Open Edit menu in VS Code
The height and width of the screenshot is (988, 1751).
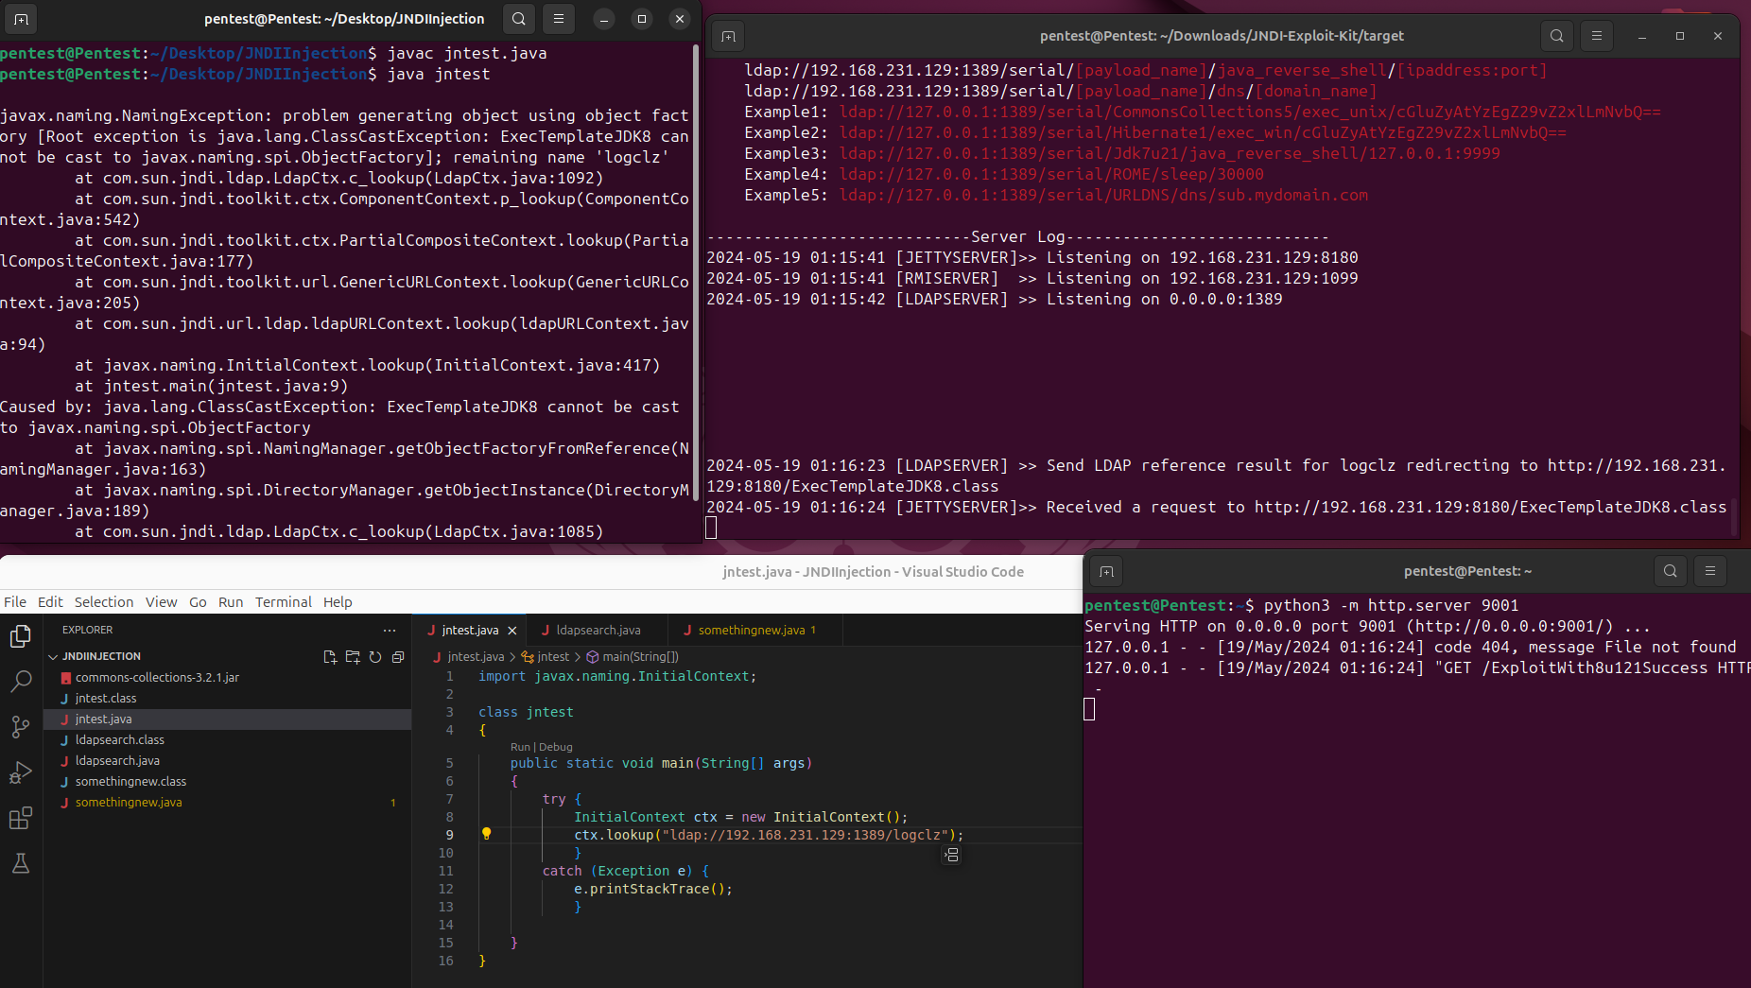click(50, 602)
